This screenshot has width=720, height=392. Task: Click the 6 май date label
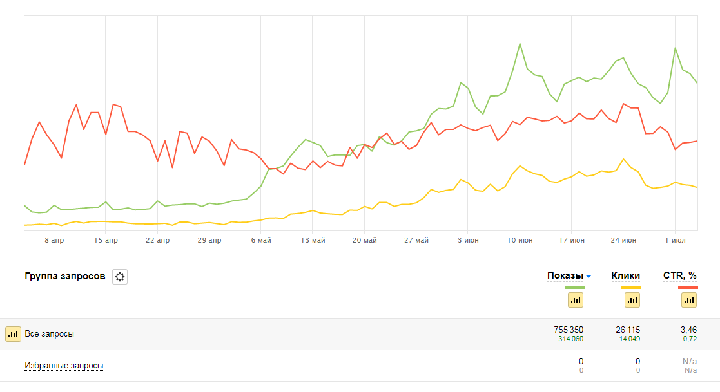pyautogui.click(x=260, y=240)
